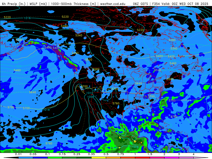212x159 pixels.
Task: Click '1000-500mb Thickness (m)' header label
Action: [73, 4]
